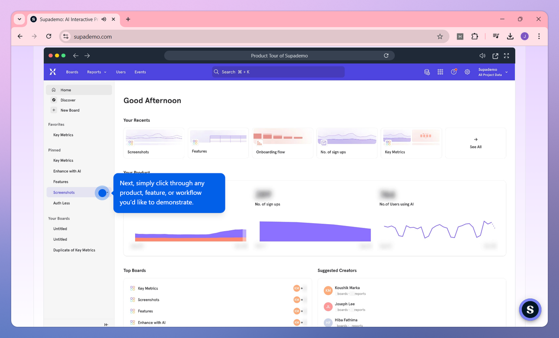This screenshot has height=338, width=559.
Task: Click Koushik Marka in Suggested Creators
Action: tap(347, 288)
